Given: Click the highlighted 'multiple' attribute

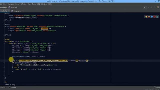Looking at the screenshot, I should pyautogui.click(x=44, y=28).
